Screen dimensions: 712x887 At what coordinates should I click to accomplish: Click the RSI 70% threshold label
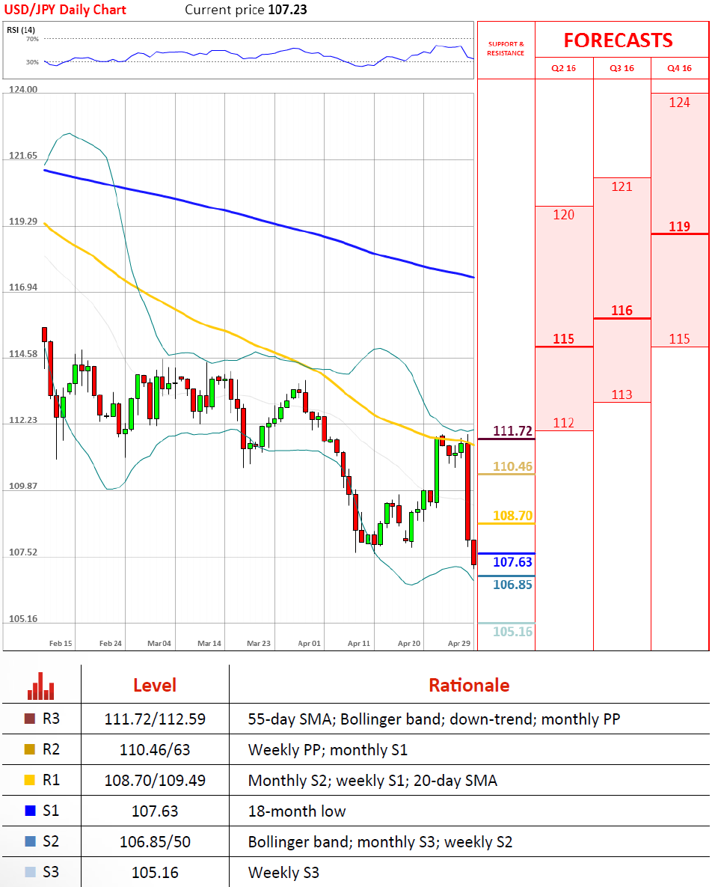(32, 39)
